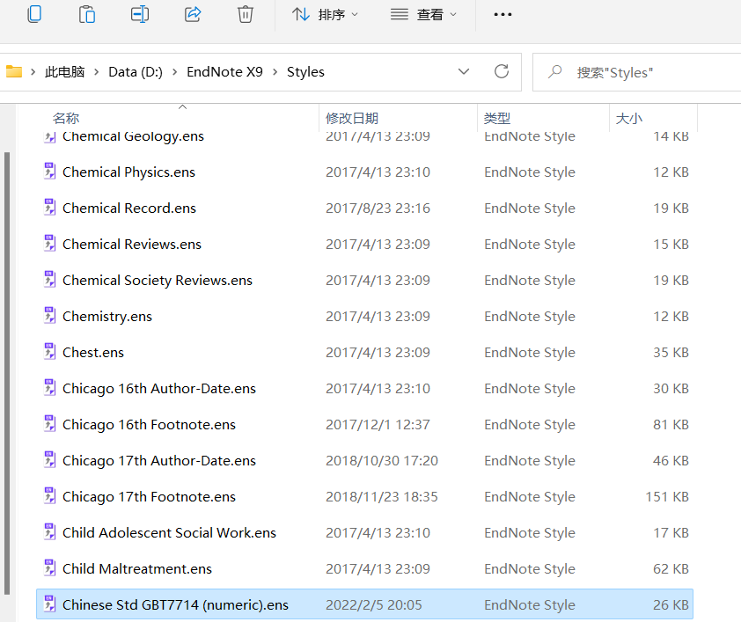Image resolution: width=741 pixels, height=622 pixels.
Task: Sort by 修改日期 column header
Action: point(352,118)
